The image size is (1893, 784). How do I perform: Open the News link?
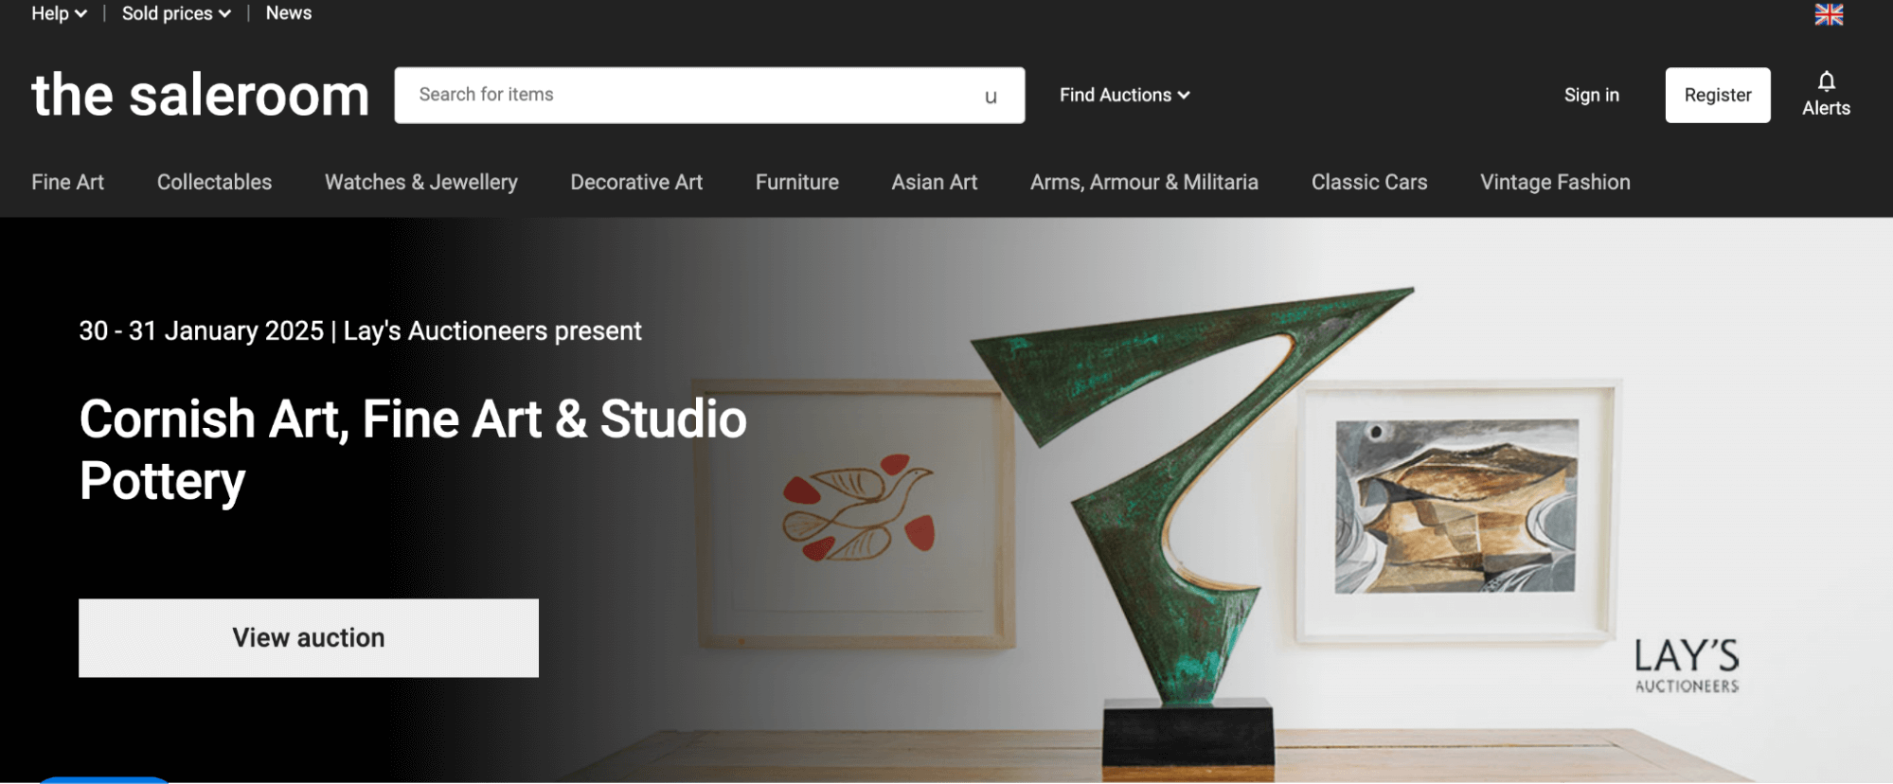[289, 13]
